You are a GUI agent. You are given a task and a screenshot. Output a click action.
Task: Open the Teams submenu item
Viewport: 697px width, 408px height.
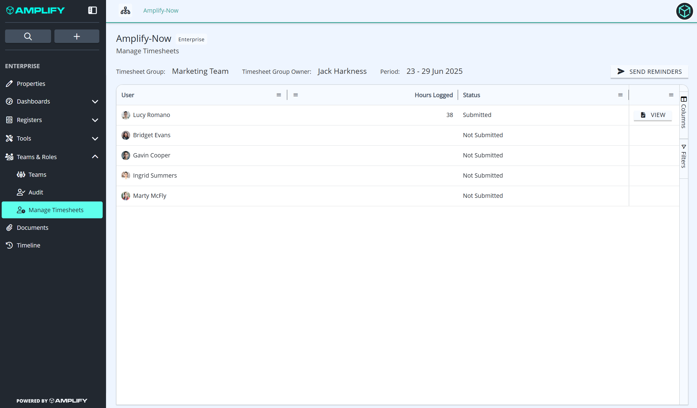(x=52, y=175)
